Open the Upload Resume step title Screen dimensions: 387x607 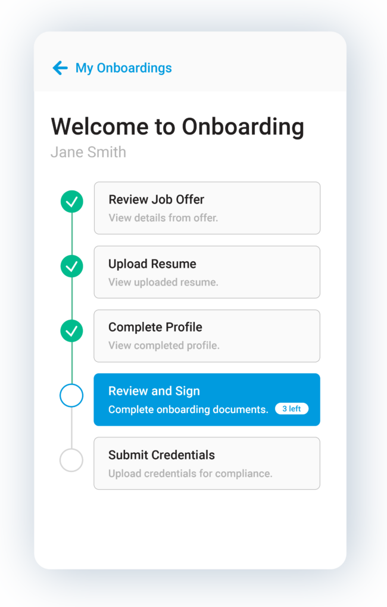point(152,264)
